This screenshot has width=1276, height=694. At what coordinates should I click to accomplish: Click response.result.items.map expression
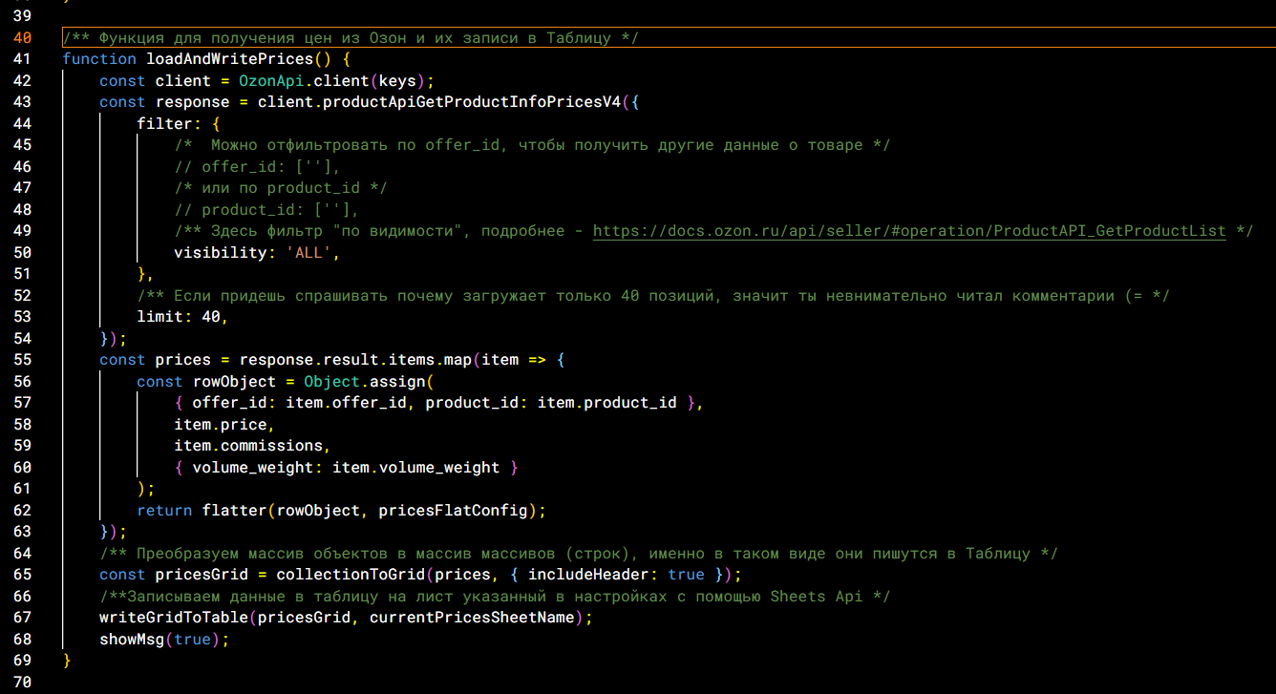click(x=356, y=360)
